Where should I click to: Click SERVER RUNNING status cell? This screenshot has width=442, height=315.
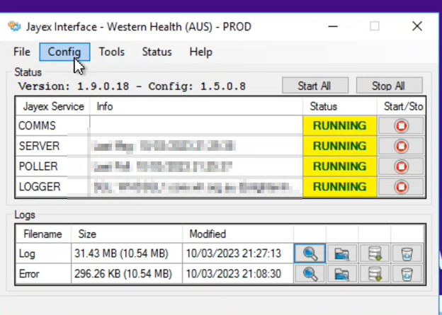[x=340, y=146]
